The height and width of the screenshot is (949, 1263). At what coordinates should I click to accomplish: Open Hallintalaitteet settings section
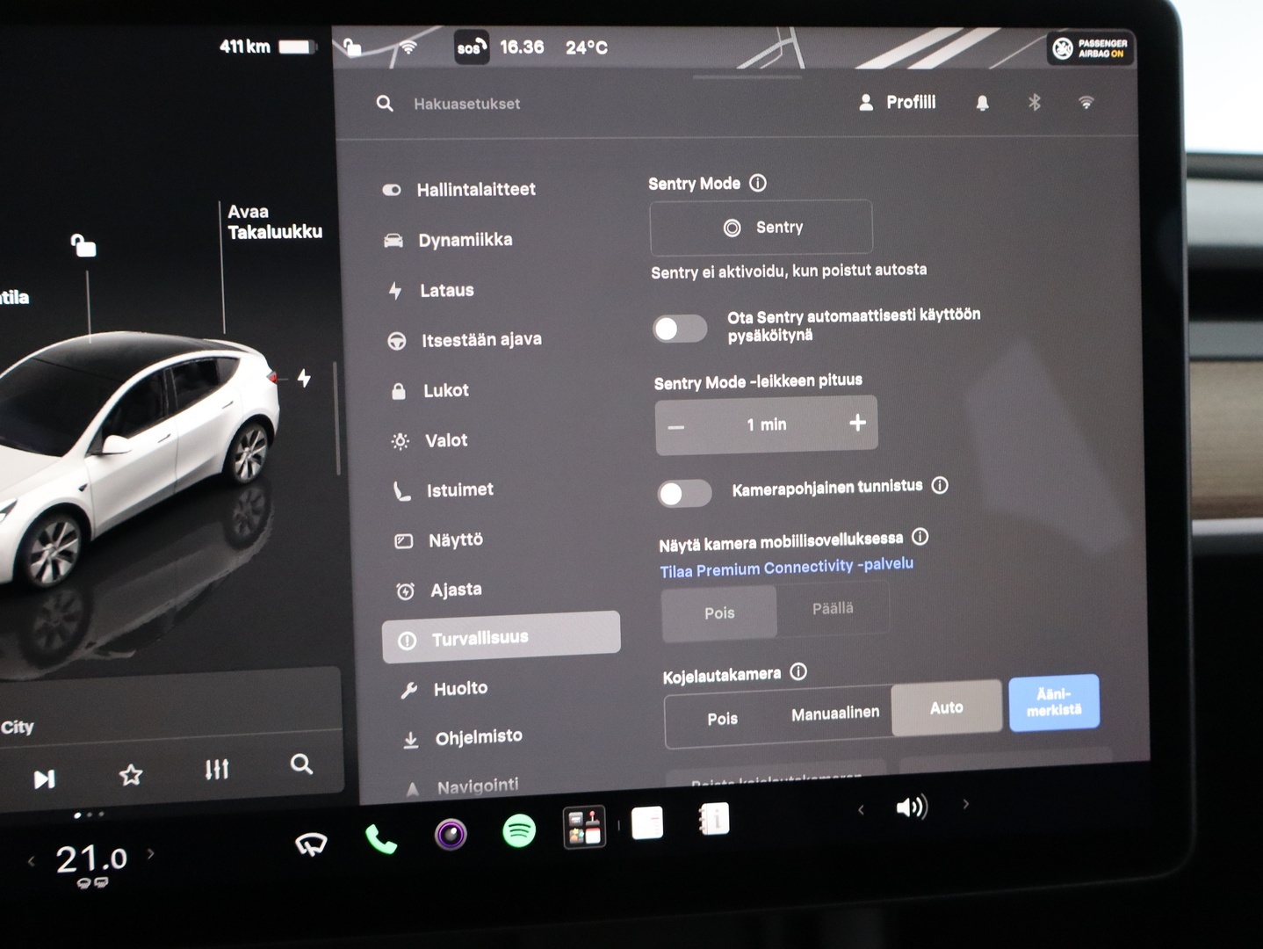pos(458,189)
